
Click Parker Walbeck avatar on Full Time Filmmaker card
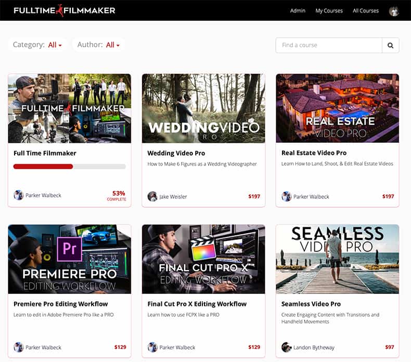(19, 195)
